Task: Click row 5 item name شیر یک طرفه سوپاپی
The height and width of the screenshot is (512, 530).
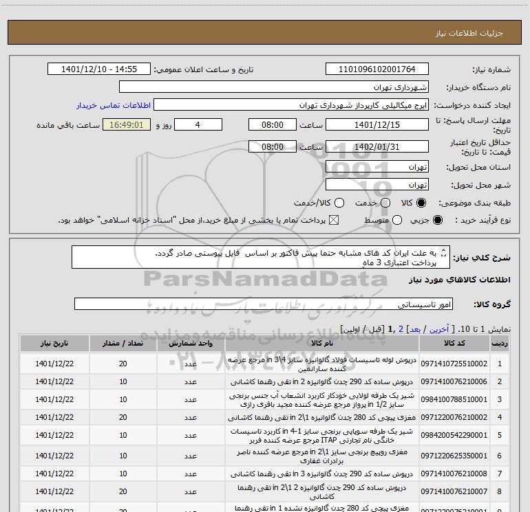Action: point(322,436)
